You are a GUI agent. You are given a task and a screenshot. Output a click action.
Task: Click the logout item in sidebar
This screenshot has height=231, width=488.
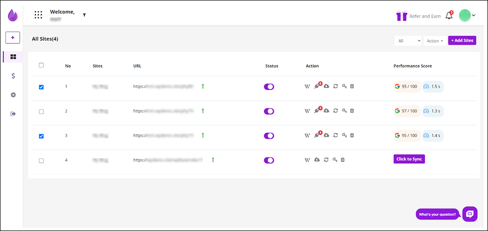click(x=13, y=114)
